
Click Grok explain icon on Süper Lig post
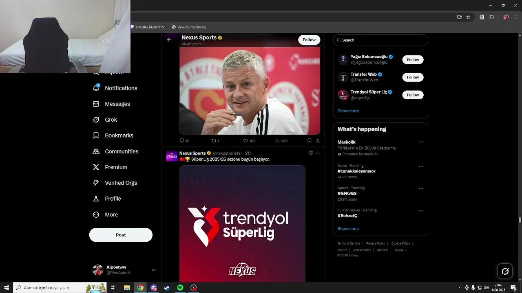point(310,153)
